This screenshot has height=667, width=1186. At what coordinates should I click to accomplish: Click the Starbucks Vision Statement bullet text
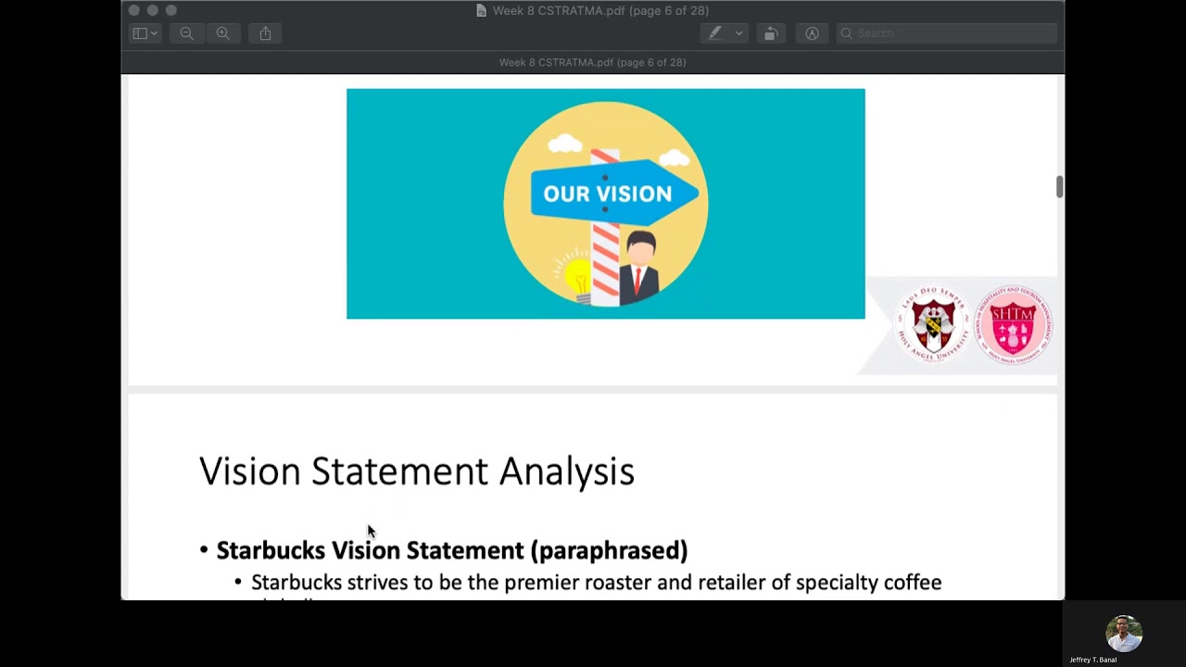click(452, 550)
